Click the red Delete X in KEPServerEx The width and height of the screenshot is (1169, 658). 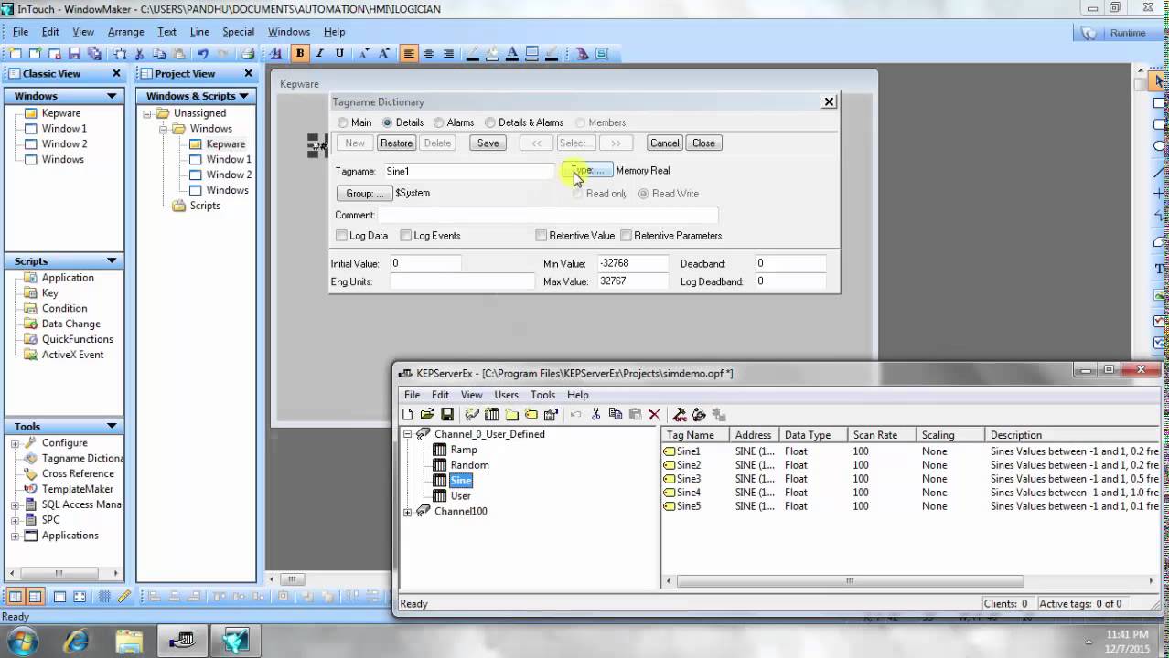coord(654,415)
